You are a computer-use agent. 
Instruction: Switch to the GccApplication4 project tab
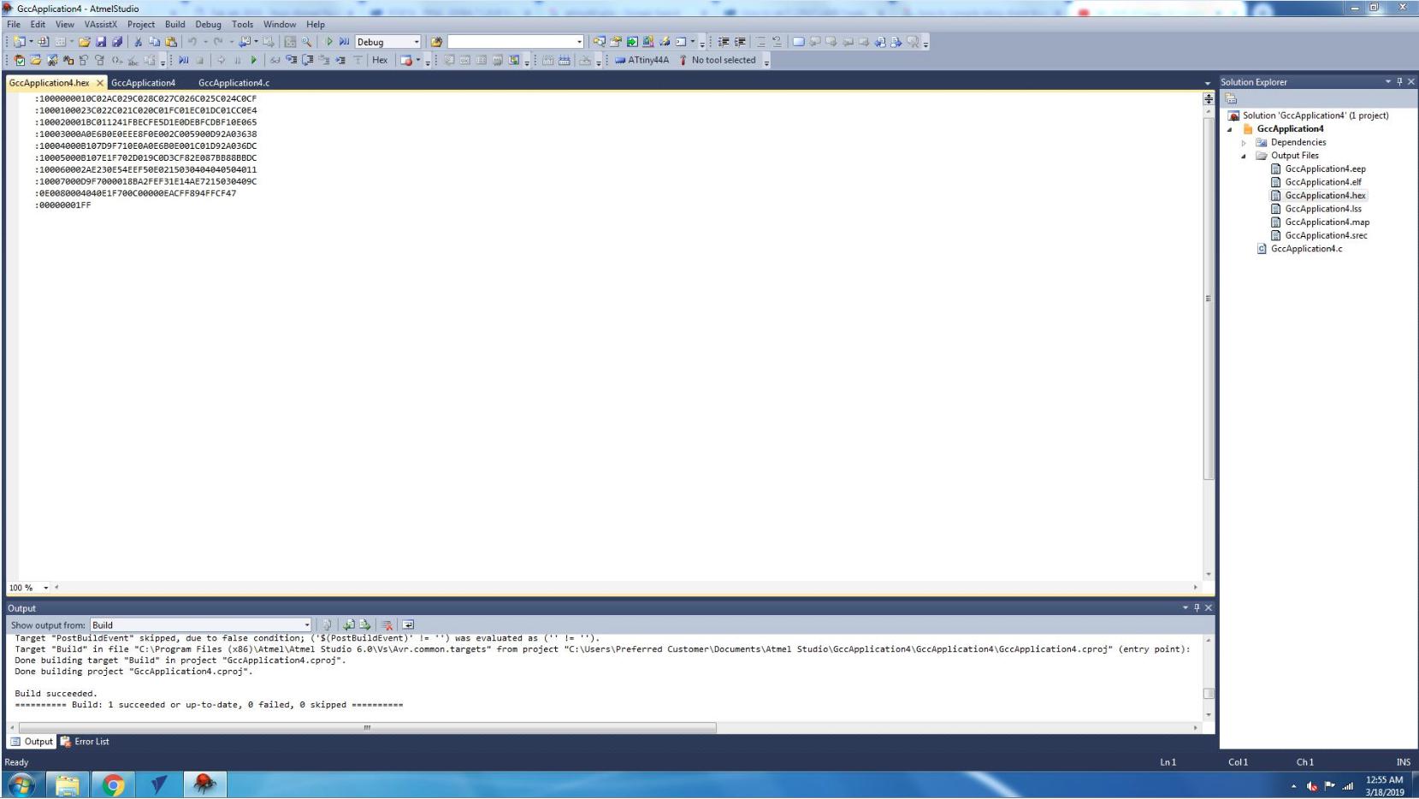point(143,83)
